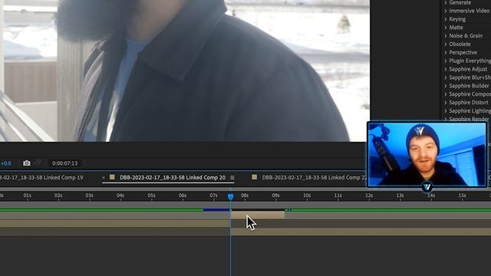Screen dimensions: 491x276
Task: Click the label color square on Linked Comp 22 tab
Action: click(x=255, y=177)
